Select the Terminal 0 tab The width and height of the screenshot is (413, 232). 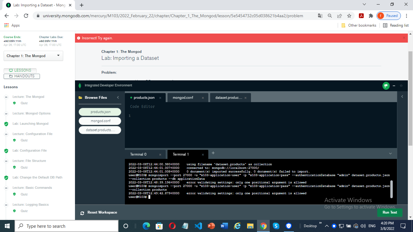(138, 154)
